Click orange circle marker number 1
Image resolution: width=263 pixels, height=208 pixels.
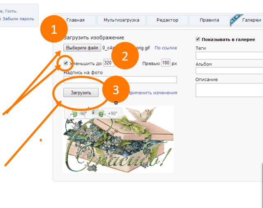[54, 29]
